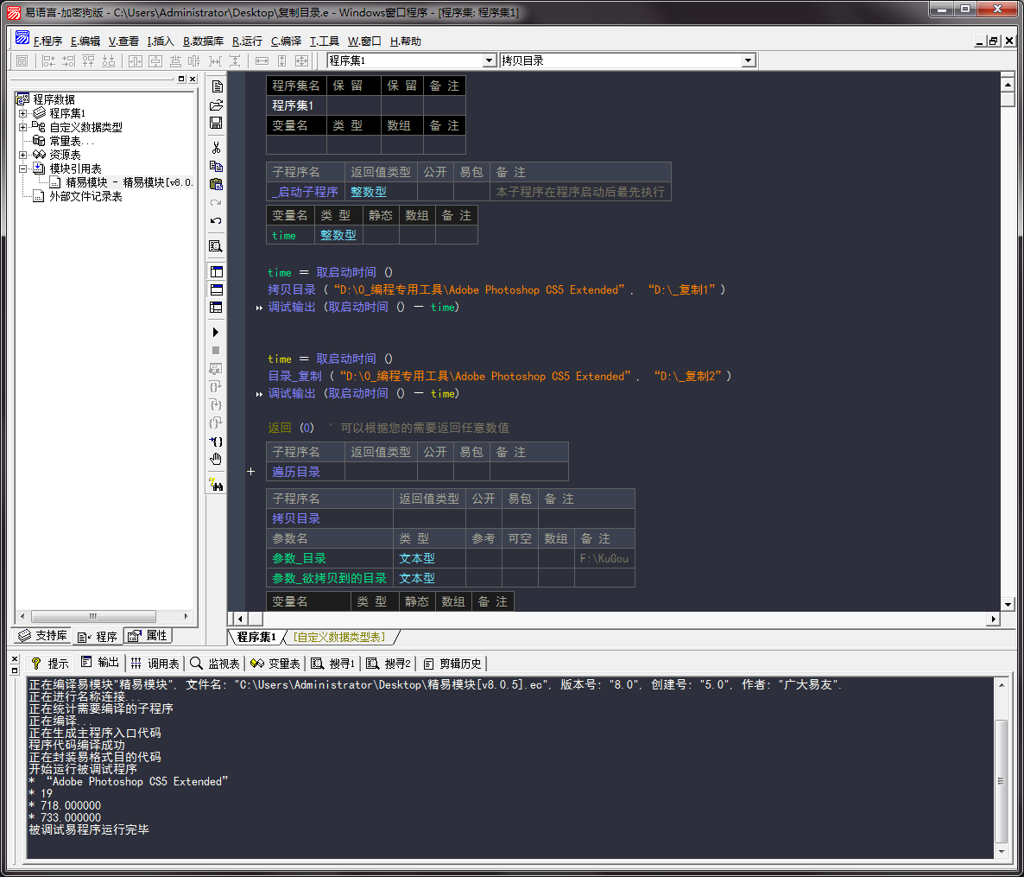
Task: Open the F.程序 menu
Action: coord(47,41)
